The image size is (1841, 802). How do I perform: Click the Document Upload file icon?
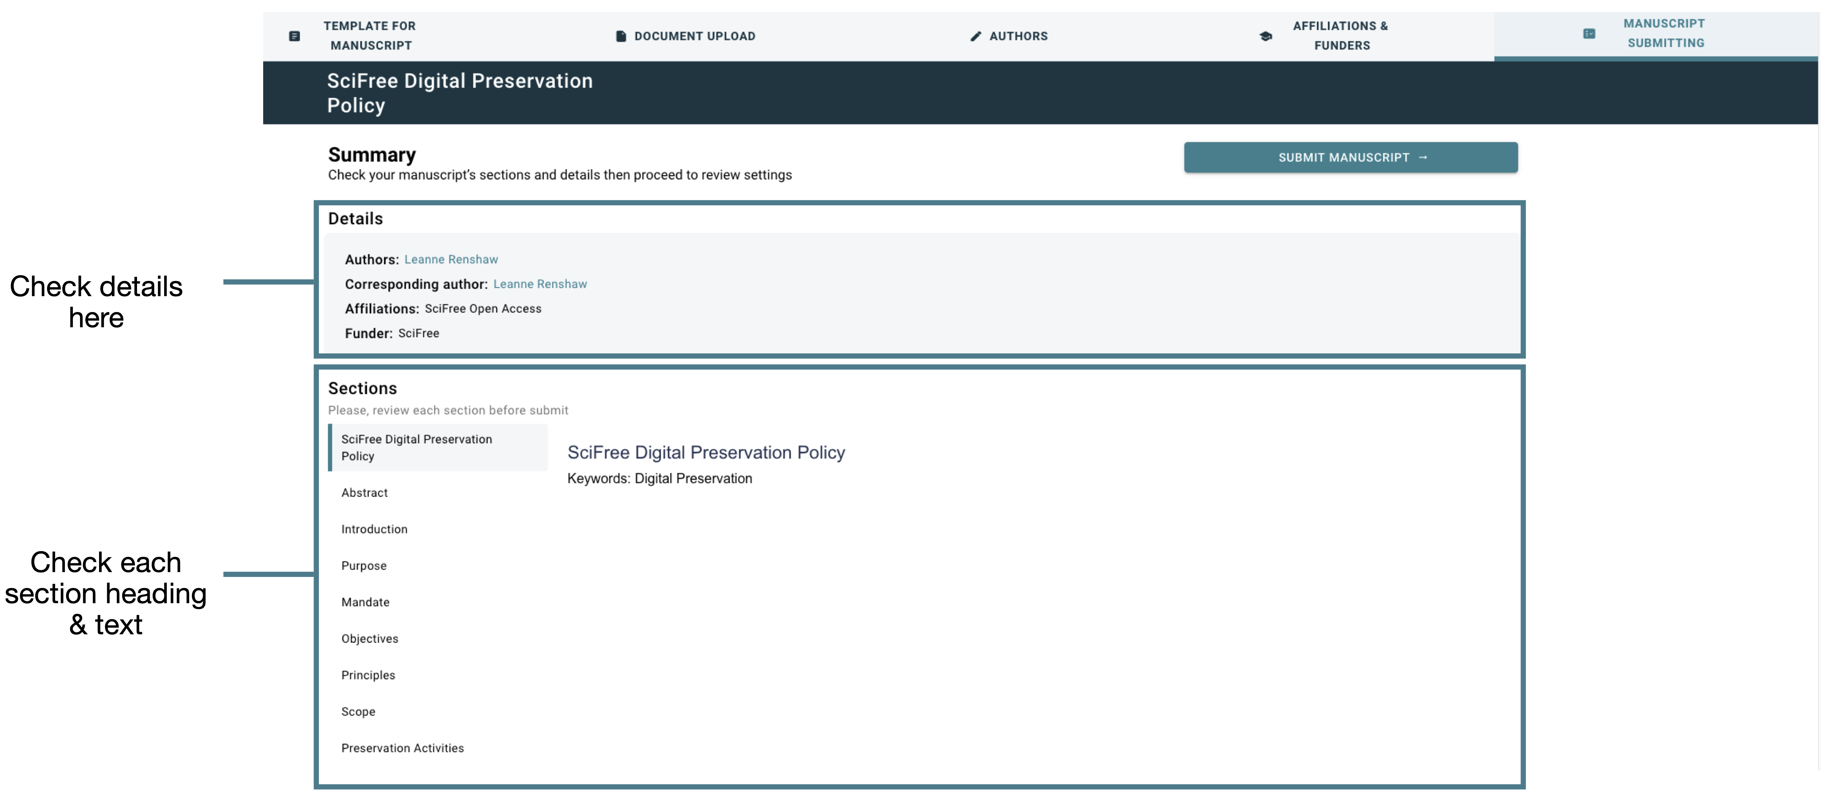pos(621,36)
